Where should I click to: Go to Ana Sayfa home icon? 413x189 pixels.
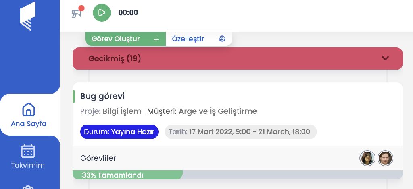[x=28, y=109]
